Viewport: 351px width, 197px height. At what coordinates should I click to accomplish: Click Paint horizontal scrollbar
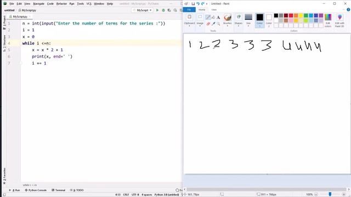pos(267,189)
